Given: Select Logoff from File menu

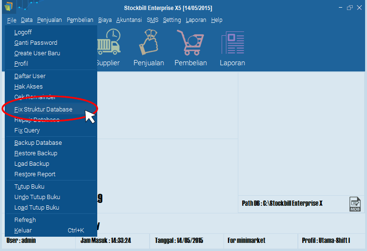Looking at the screenshot, I should click(51, 32).
